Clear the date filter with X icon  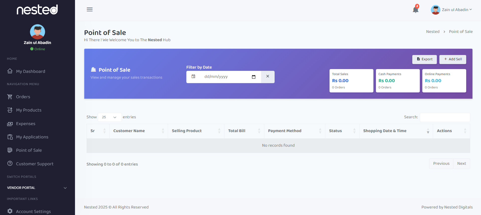click(268, 76)
